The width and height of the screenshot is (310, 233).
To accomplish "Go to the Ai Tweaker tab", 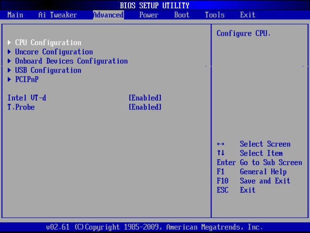I will click(x=58, y=15).
